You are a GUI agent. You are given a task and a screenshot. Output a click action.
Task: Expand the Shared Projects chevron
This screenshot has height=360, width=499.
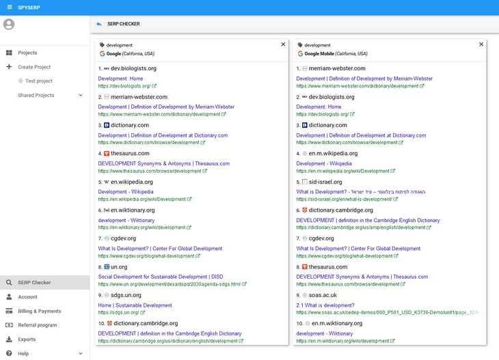(x=81, y=95)
